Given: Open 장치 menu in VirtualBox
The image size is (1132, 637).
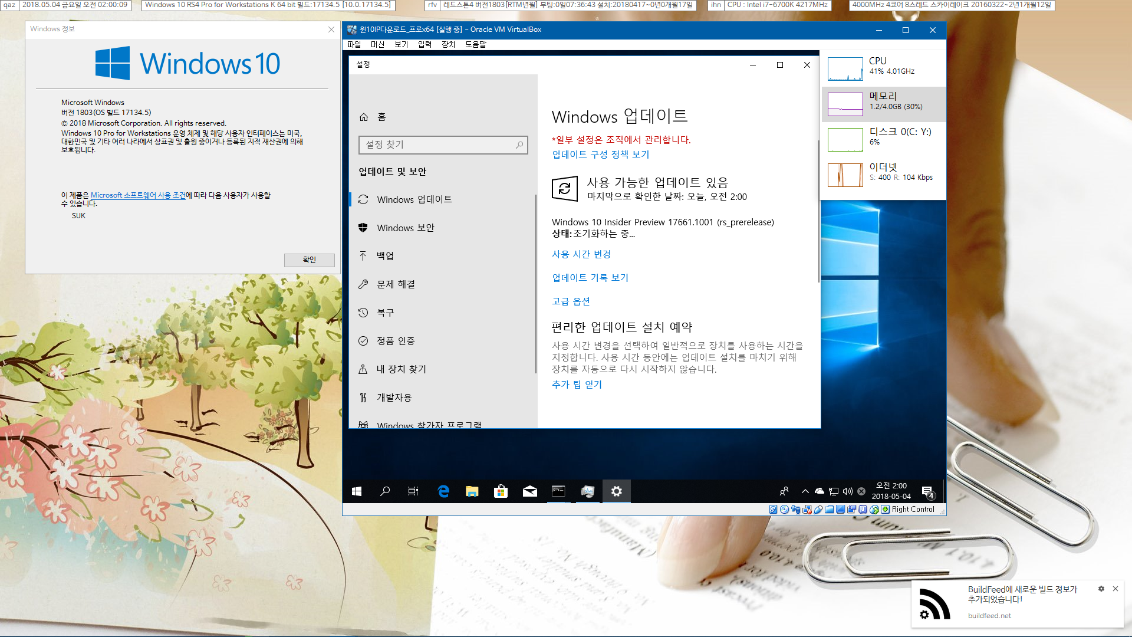Looking at the screenshot, I should click(449, 45).
